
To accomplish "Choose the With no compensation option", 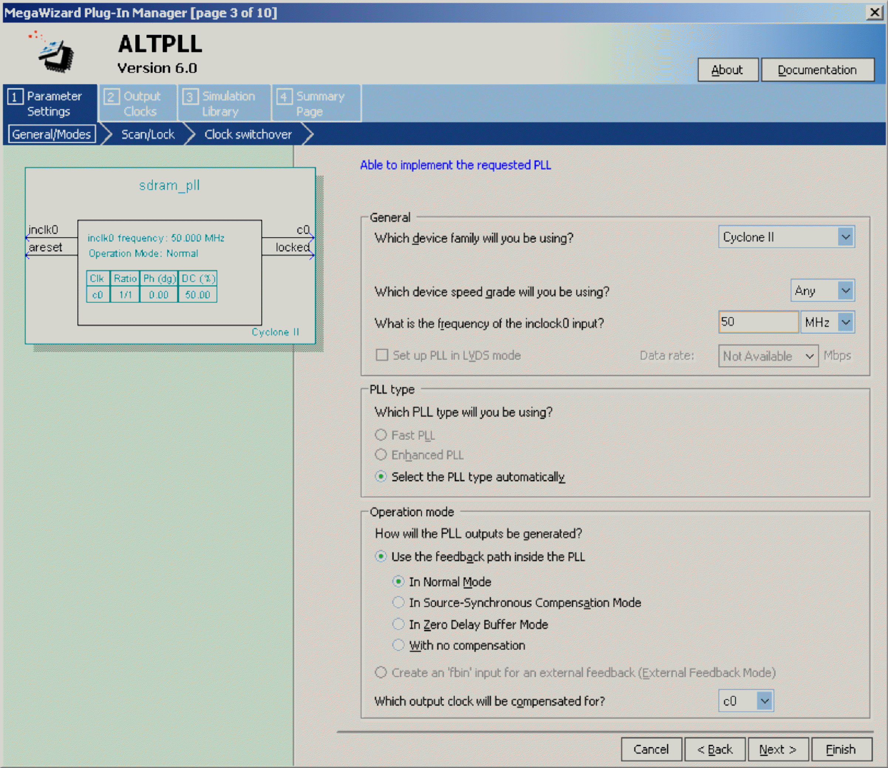I will click(398, 645).
